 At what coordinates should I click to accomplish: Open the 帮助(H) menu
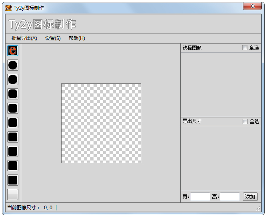coord(77,38)
